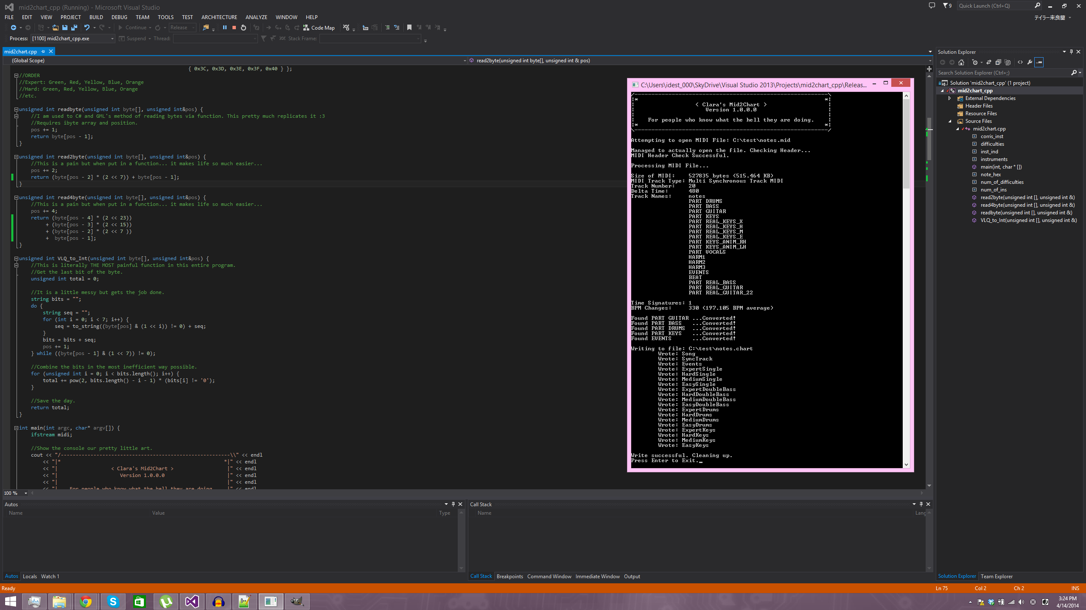This screenshot has height=610, width=1086.
Task: Open the BUILD menu
Action: click(x=96, y=17)
